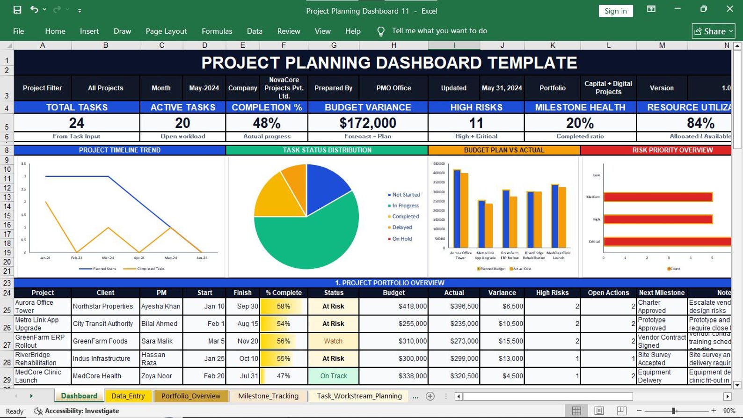The width and height of the screenshot is (743, 418).
Task: Select column header F
Action: pyautogui.click(x=284, y=45)
